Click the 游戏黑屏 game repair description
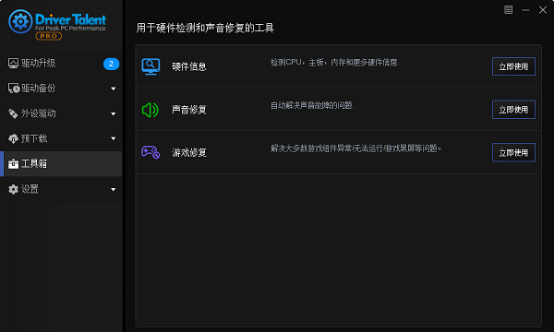This screenshot has width=554, height=332. point(356,148)
